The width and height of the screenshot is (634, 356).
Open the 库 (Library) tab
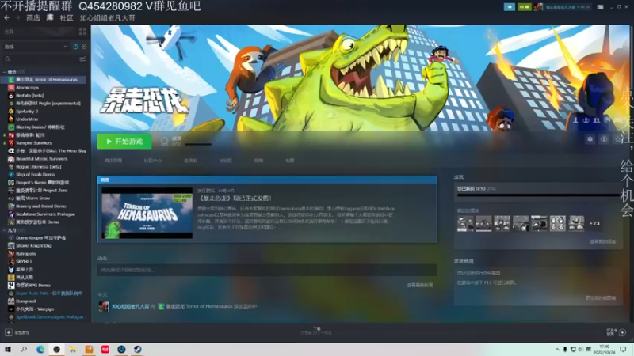pos(50,17)
